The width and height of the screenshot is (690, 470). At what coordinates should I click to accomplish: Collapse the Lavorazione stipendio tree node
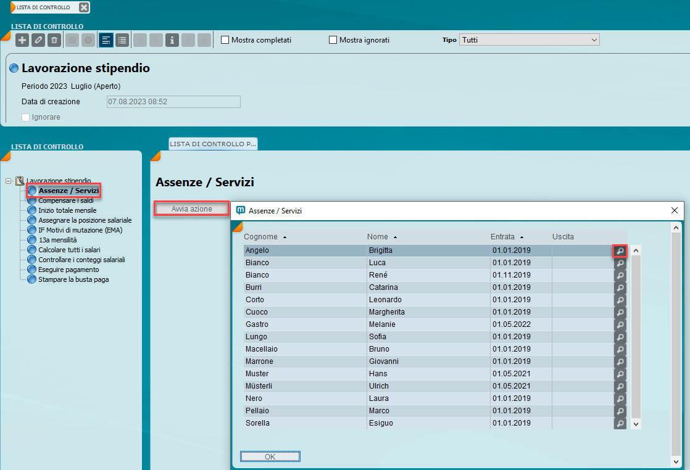8,181
